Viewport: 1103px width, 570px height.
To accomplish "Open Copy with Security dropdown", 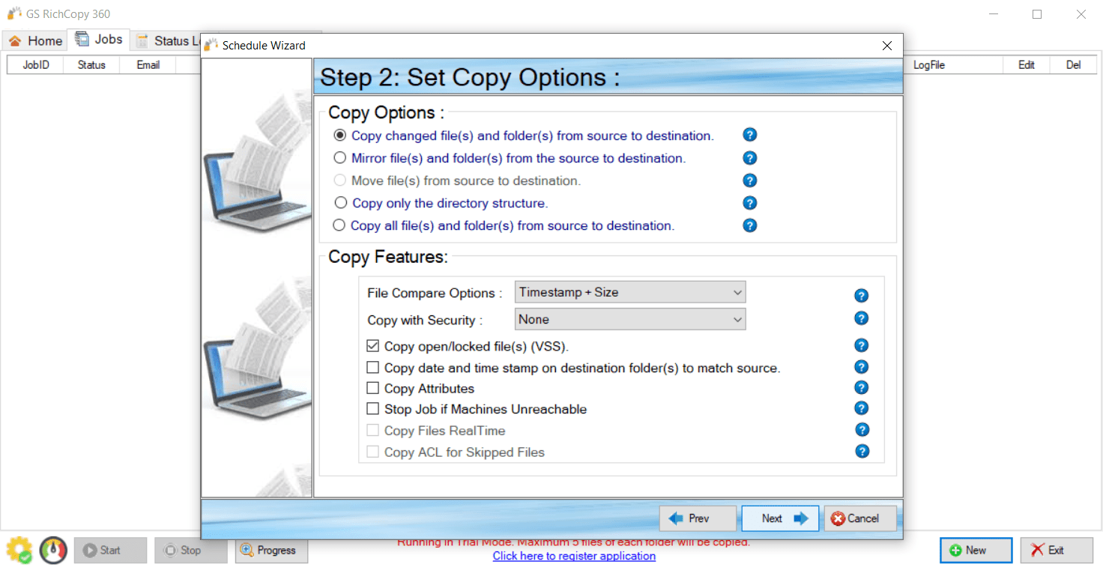I will click(630, 319).
